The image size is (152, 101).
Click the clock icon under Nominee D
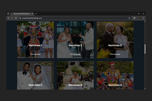(x=111, y=54)
